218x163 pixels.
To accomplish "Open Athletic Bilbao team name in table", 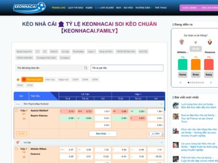I will pyautogui.click(x=39, y=149).
